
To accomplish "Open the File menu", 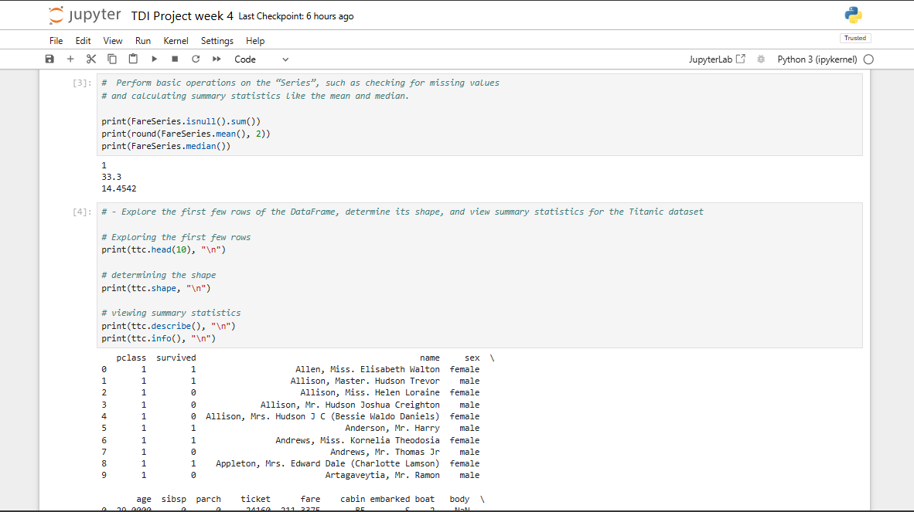I will [56, 41].
